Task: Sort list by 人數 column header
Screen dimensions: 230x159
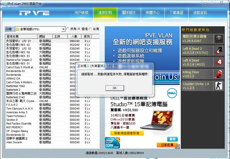Action: coord(74,36)
